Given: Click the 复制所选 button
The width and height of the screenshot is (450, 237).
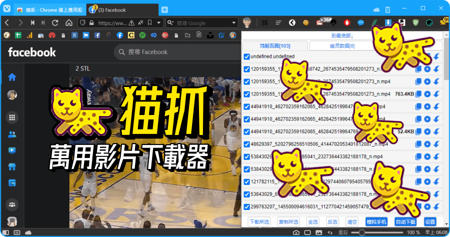Looking at the screenshot, I should click(x=288, y=222).
